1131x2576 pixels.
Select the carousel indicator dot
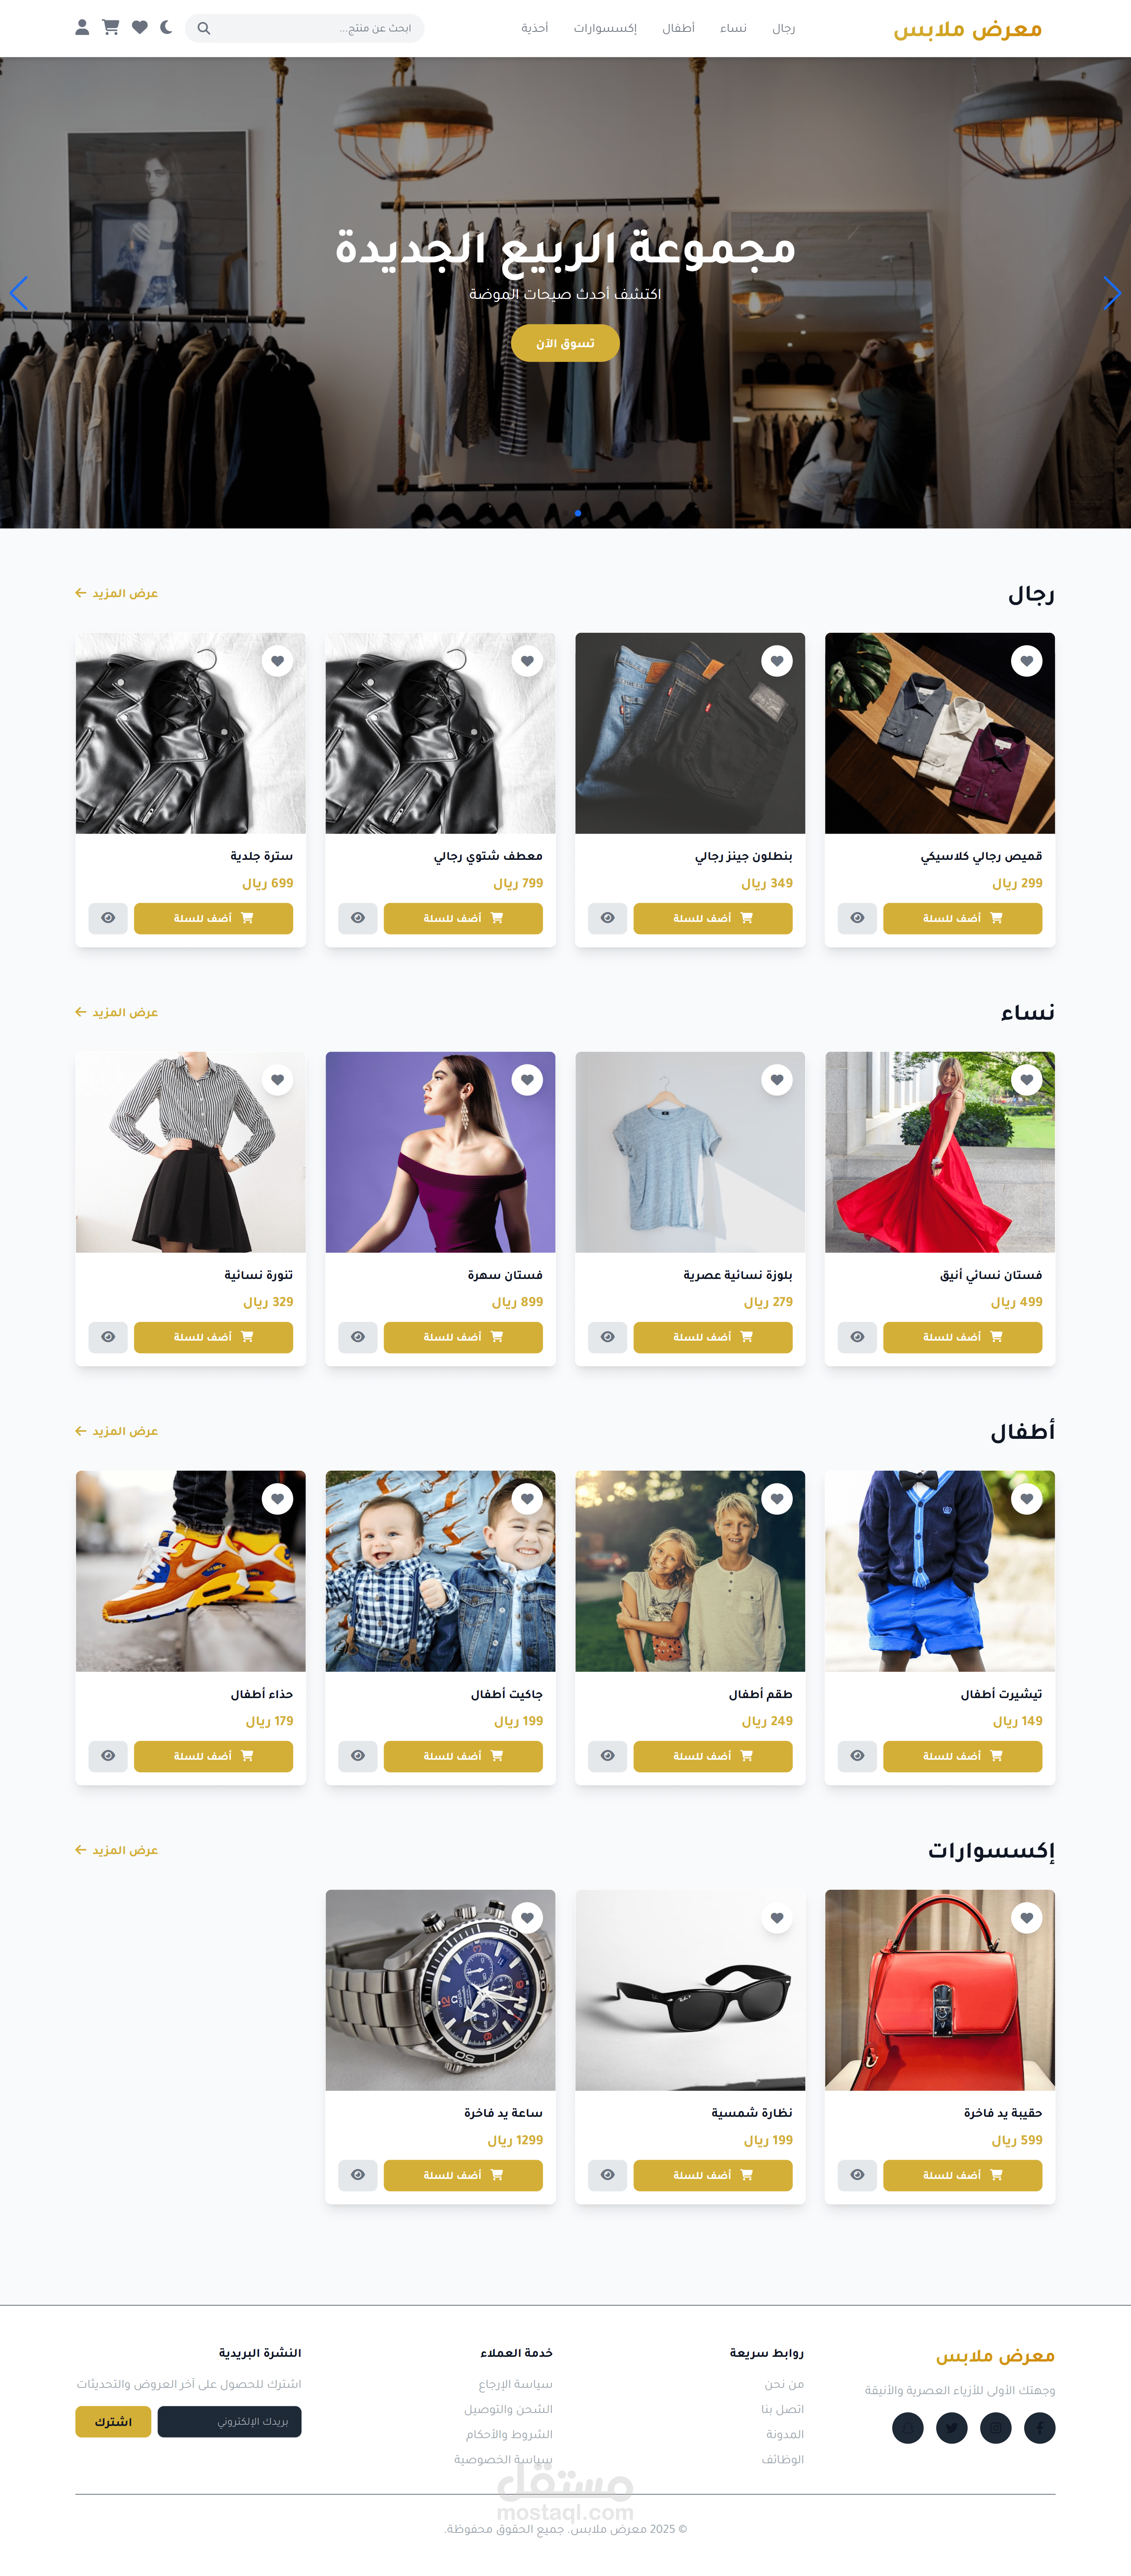(x=578, y=513)
